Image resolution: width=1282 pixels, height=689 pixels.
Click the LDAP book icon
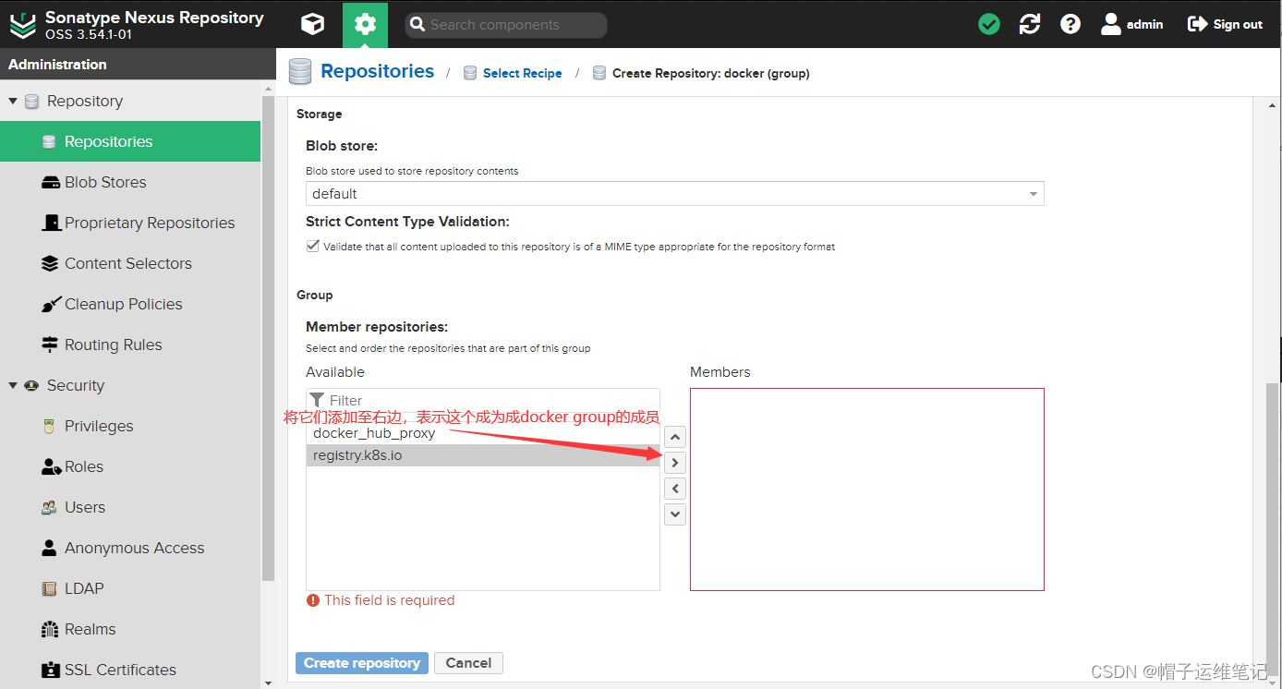[x=50, y=588]
